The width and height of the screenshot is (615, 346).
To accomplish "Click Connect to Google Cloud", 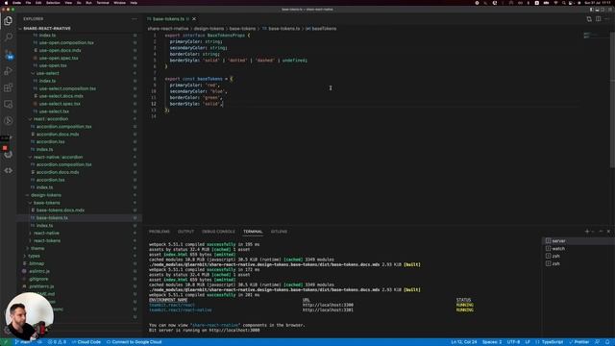I will pos(135,342).
